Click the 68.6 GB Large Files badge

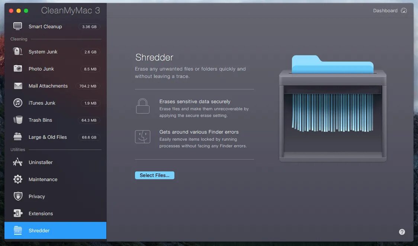pos(89,137)
